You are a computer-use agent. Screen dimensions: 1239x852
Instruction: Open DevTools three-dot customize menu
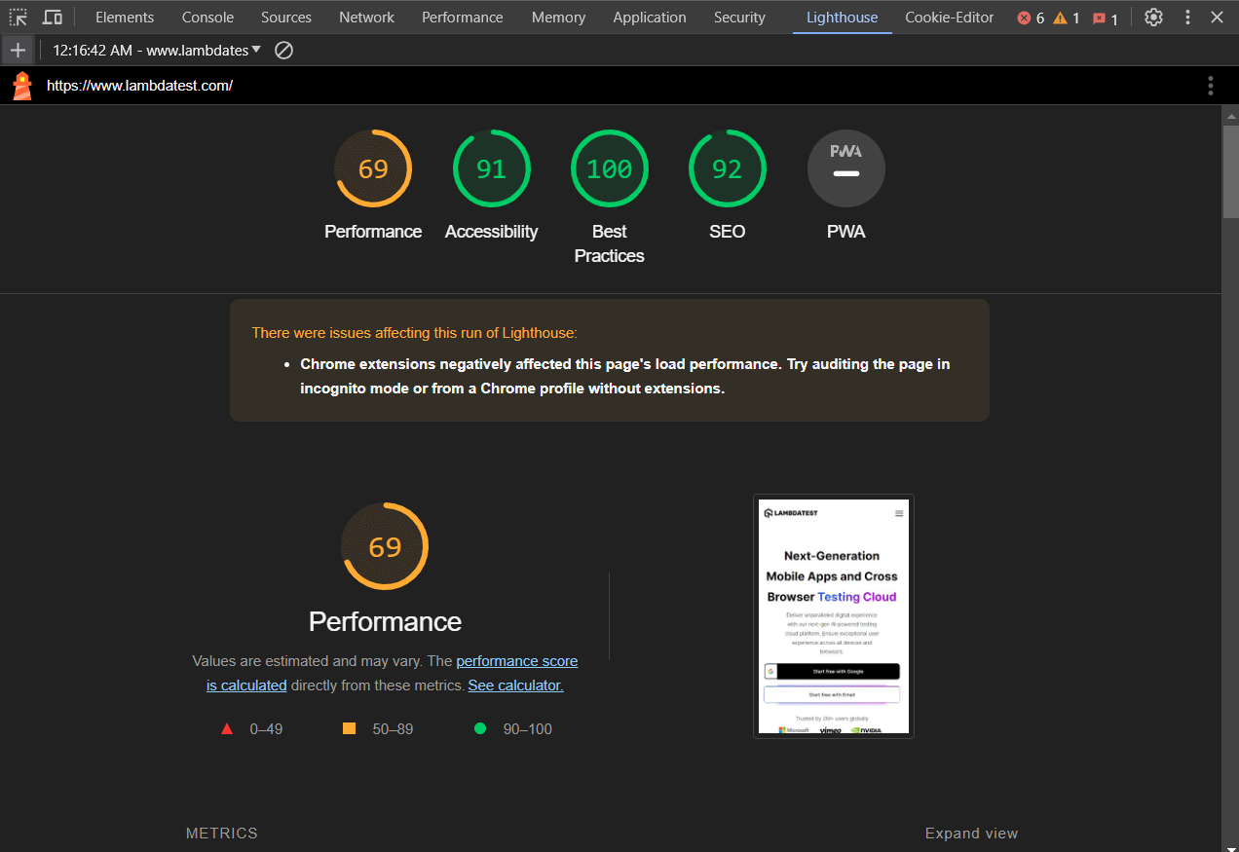tap(1187, 18)
